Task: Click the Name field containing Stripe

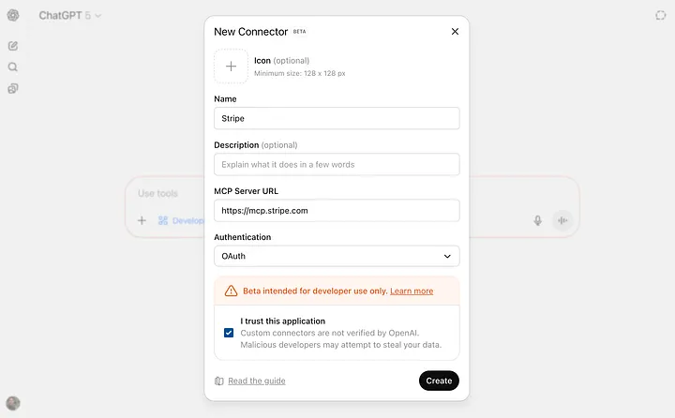Action: [x=337, y=118]
